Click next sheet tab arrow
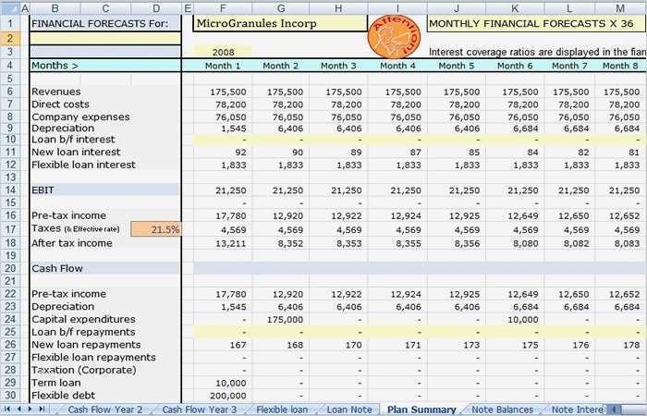The image size is (647, 416). (30, 410)
